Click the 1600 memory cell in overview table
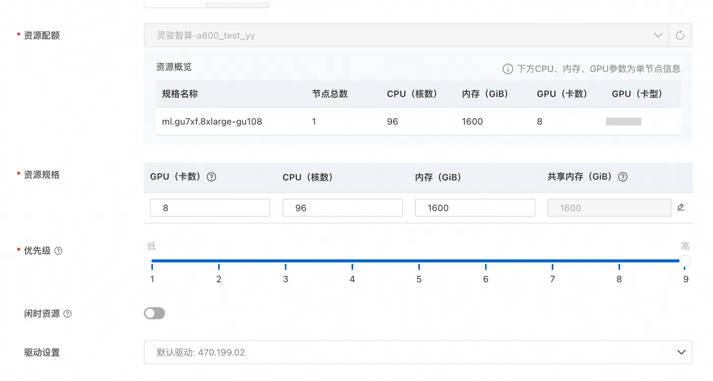713x381 pixels. coord(472,122)
